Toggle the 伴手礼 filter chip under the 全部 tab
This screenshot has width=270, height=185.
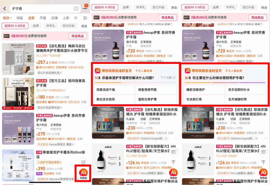tap(50, 26)
